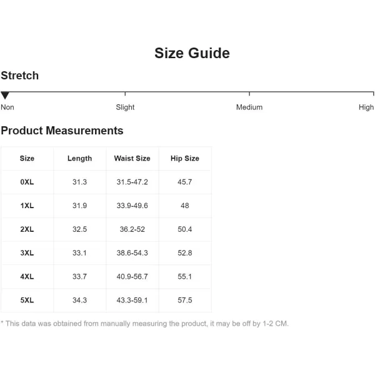This screenshot has height=375, width=375.
Task: Click the black triangle stretch indicator
Action: pyautogui.click(x=5, y=96)
